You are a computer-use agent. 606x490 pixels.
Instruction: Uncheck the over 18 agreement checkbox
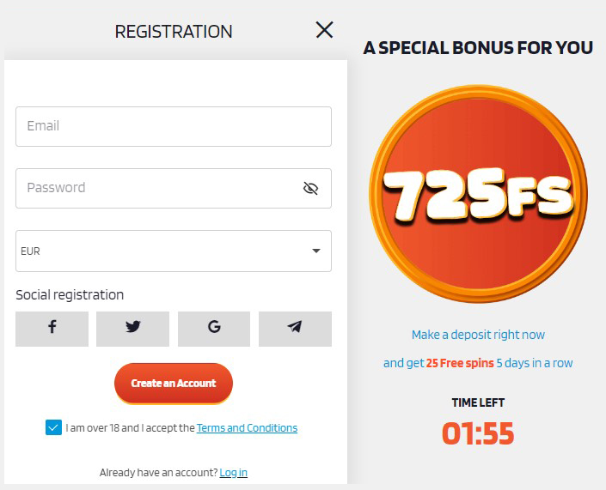[x=53, y=427]
